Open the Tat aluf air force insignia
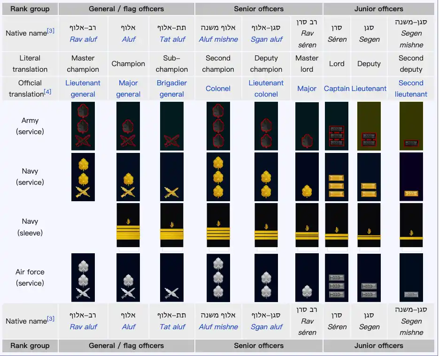 [171, 277]
